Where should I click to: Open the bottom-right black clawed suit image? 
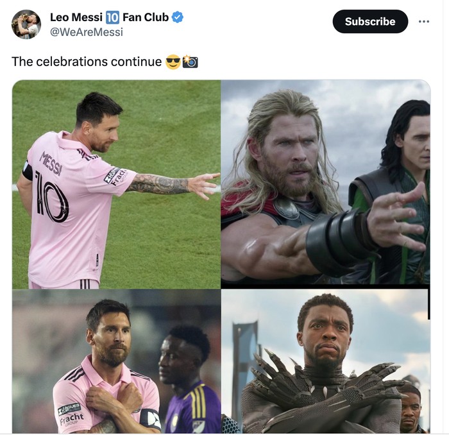point(325,361)
